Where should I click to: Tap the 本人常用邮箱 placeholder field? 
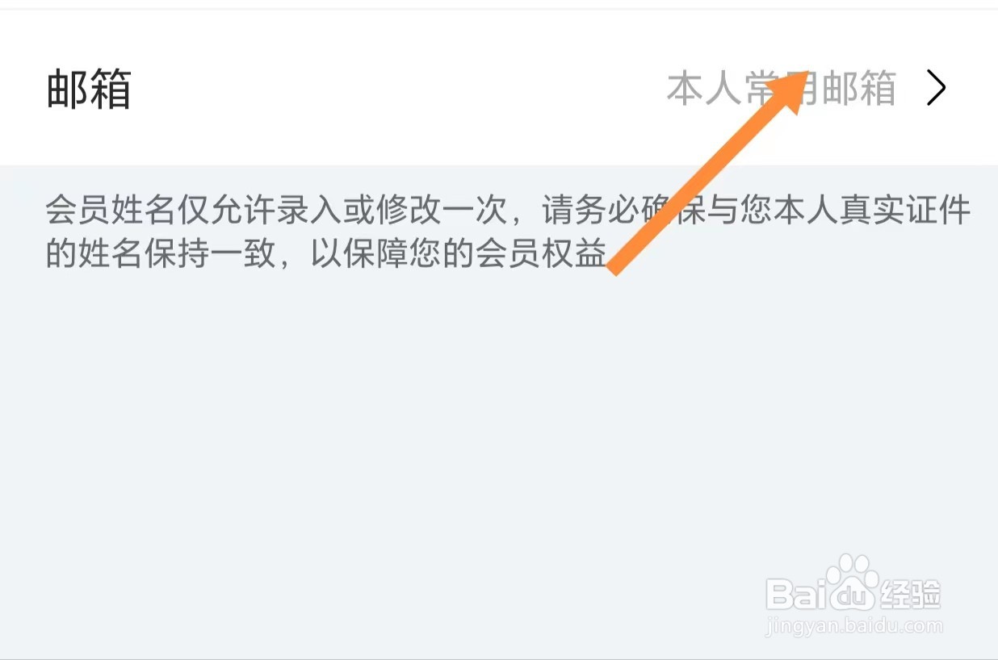[x=781, y=88]
